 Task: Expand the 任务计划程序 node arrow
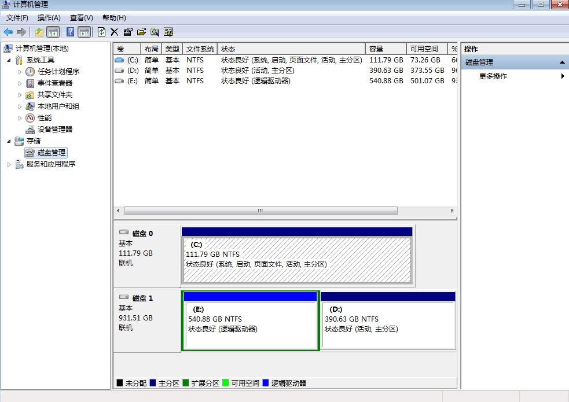20,72
